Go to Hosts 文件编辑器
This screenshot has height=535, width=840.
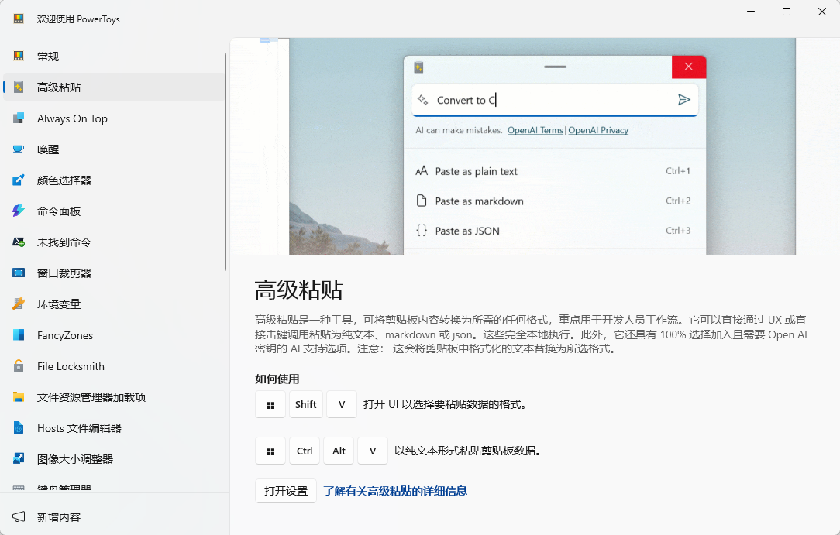click(114, 428)
